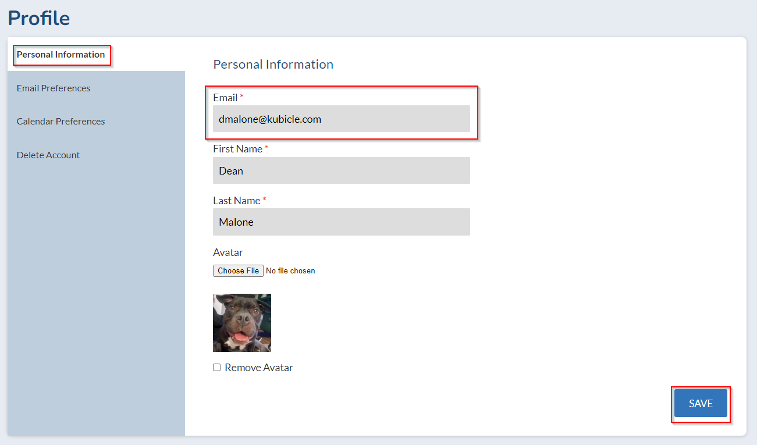Screen dimensions: 757x445
Task: Click the First Name label
Action: (x=238, y=149)
